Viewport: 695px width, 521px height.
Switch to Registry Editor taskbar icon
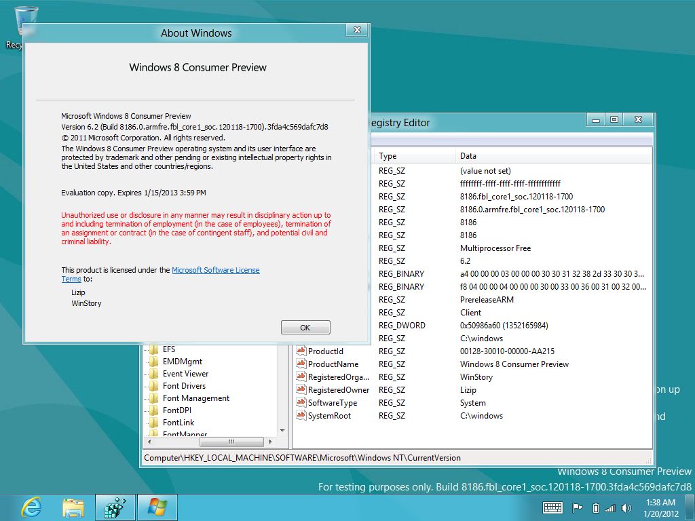tap(115, 507)
